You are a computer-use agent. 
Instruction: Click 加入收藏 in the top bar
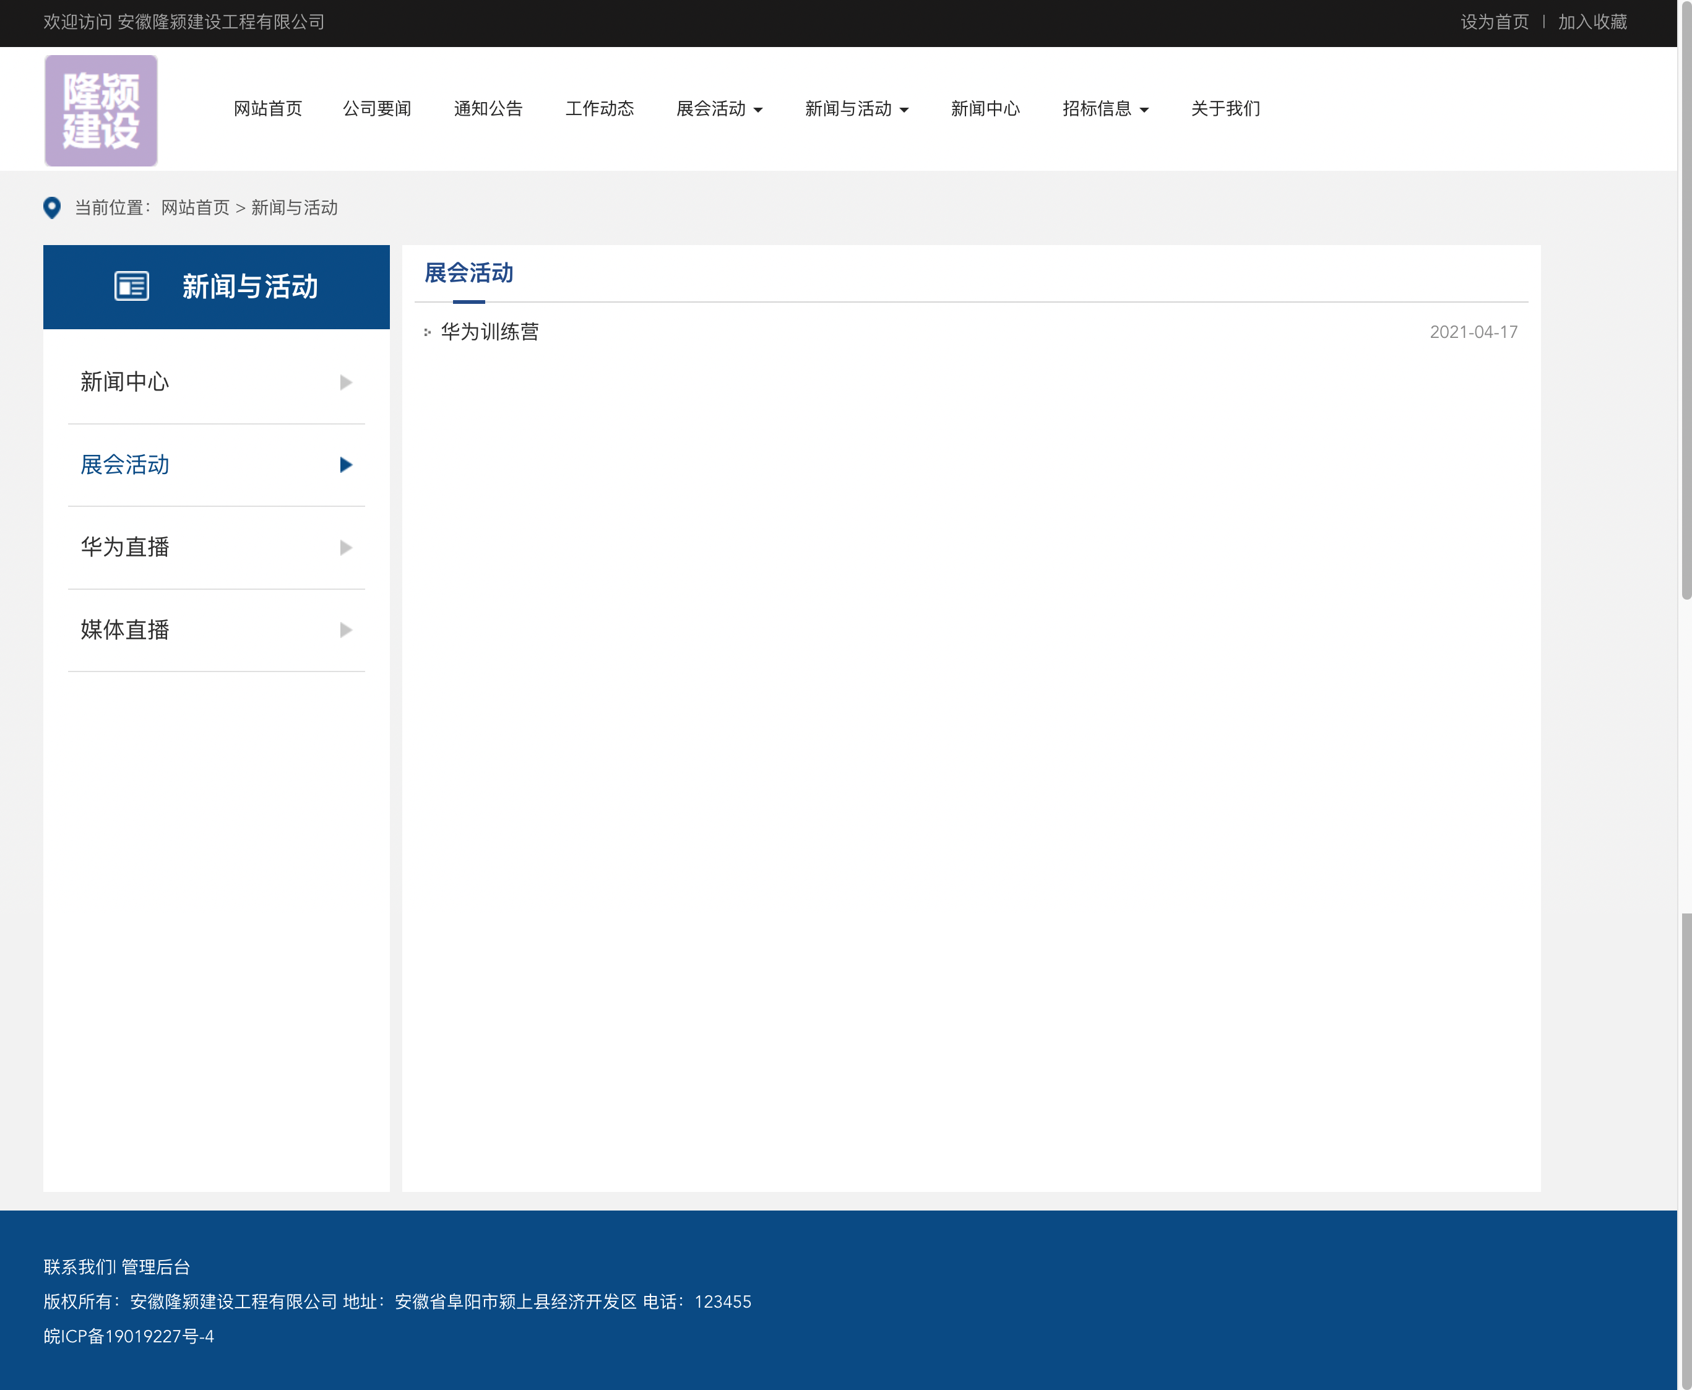tap(1592, 22)
